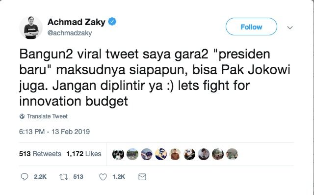Click the orange-shirt liker avatar
The width and height of the screenshot is (314, 195).
coord(175,154)
